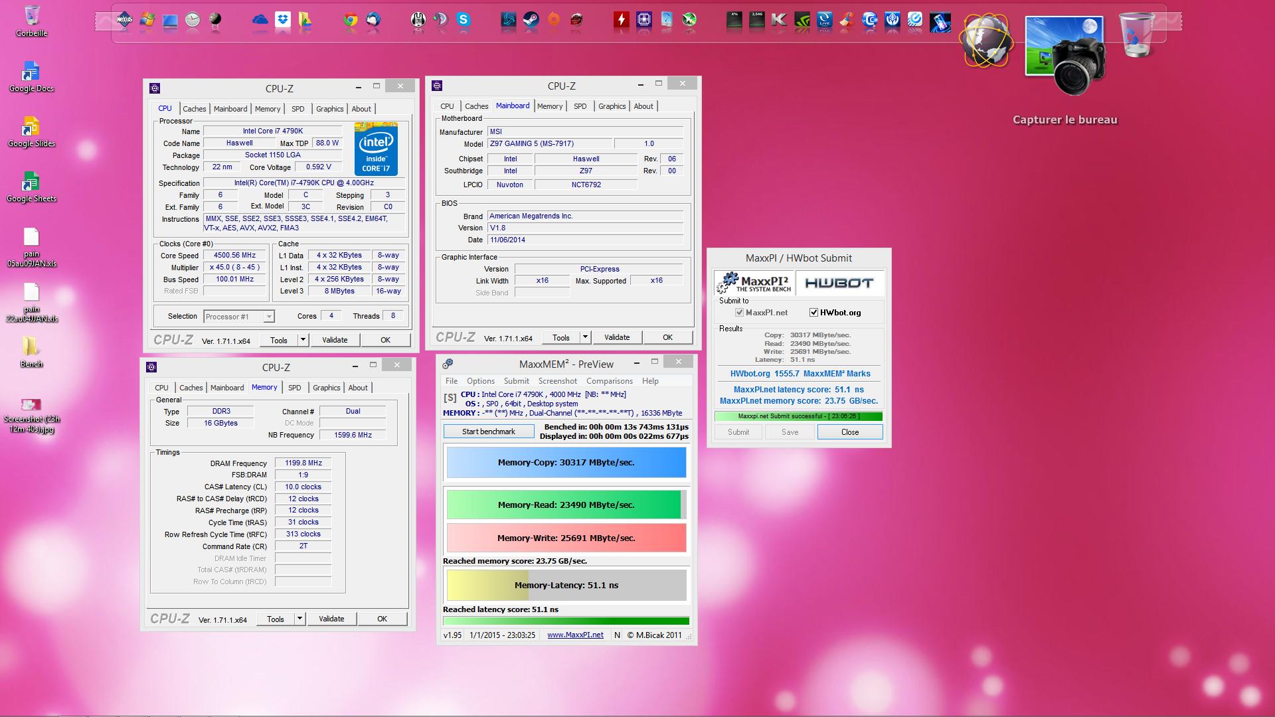Launch Google Chrome from the dock
This screenshot has width=1275, height=717.
point(351,20)
